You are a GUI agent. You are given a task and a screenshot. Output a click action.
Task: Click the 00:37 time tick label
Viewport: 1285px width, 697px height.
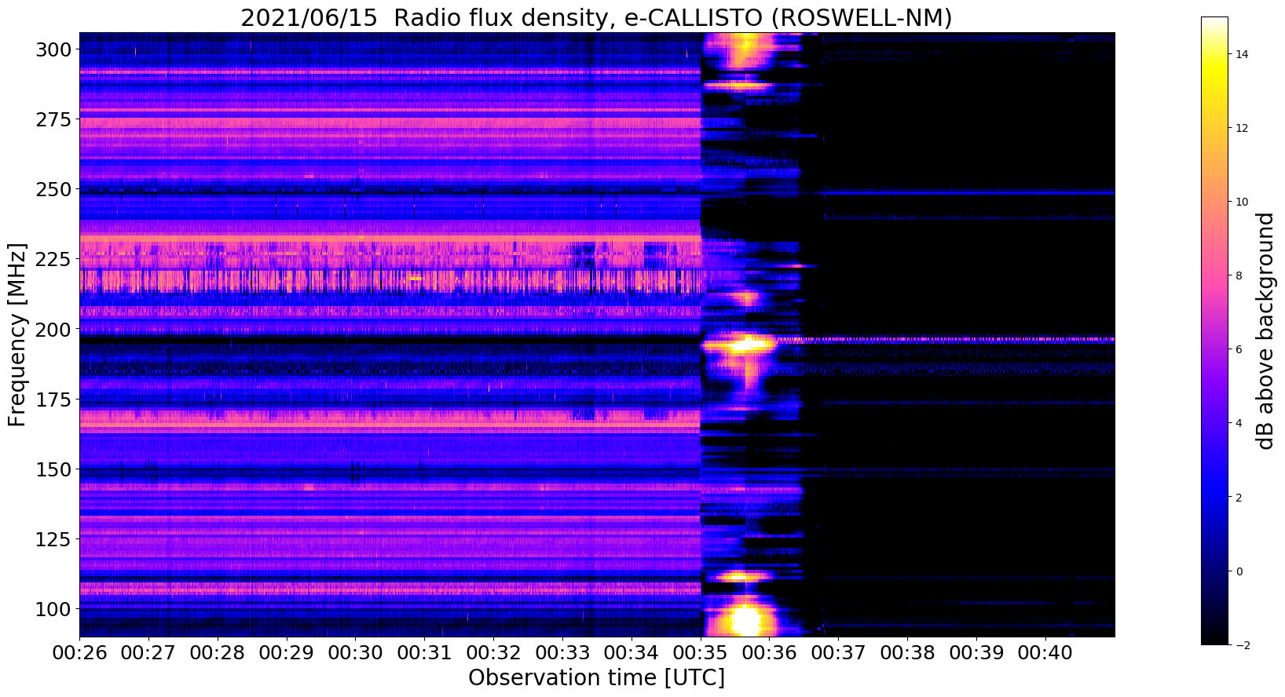click(839, 653)
